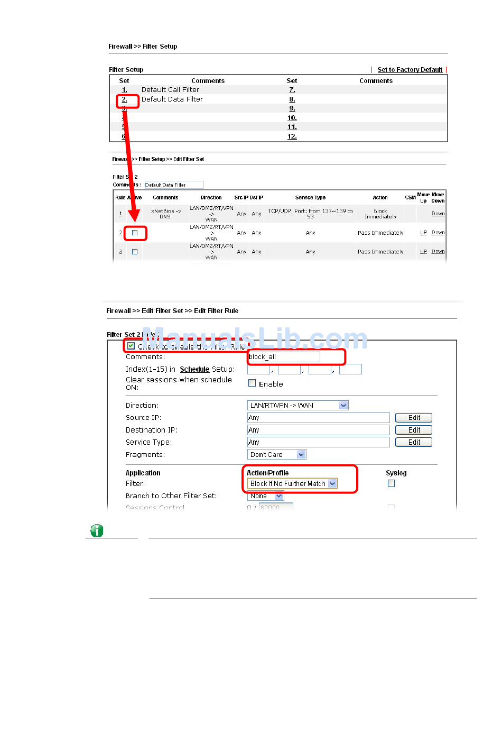Open the Direction dropdown
This screenshot has width=502, height=734.
298,406
